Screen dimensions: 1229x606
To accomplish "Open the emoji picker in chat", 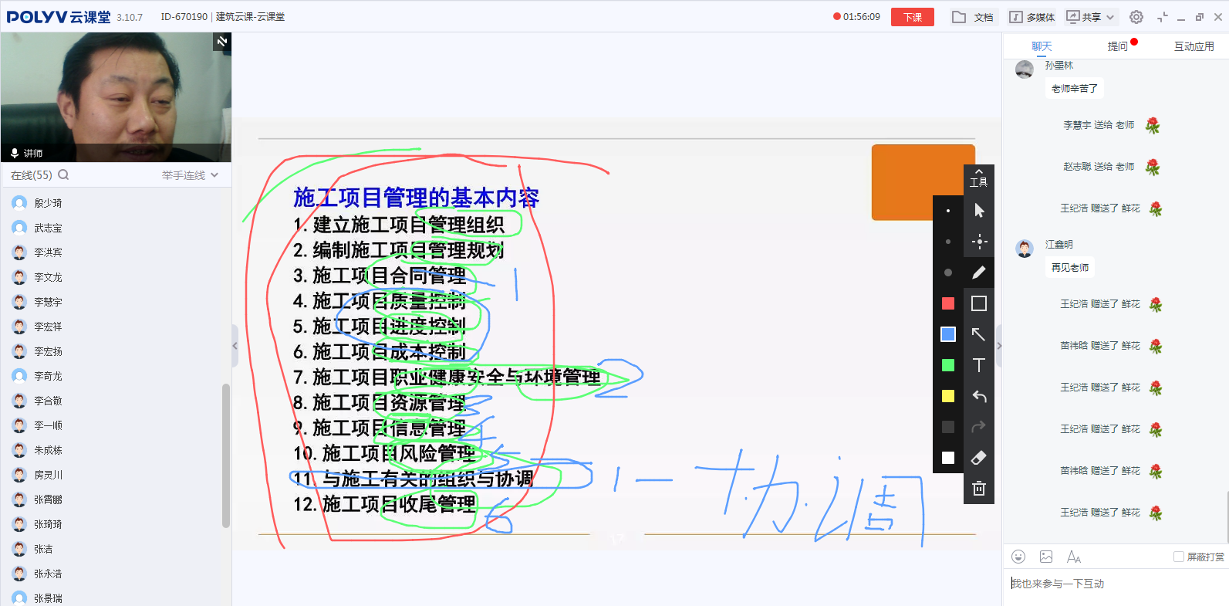I will coord(1018,557).
